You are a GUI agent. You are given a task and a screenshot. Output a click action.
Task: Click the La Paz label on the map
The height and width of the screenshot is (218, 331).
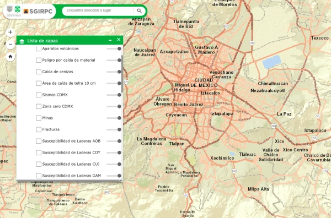click(x=284, y=114)
